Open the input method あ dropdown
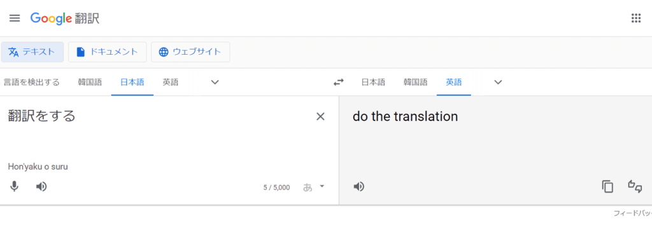This screenshot has height=246, width=652. (313, 187)
